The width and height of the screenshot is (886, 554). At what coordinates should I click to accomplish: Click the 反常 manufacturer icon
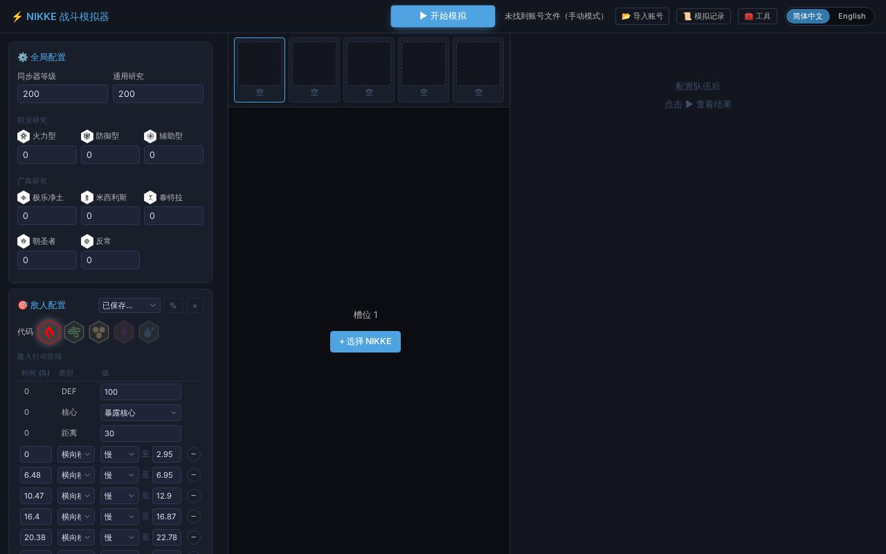point(87,242)
